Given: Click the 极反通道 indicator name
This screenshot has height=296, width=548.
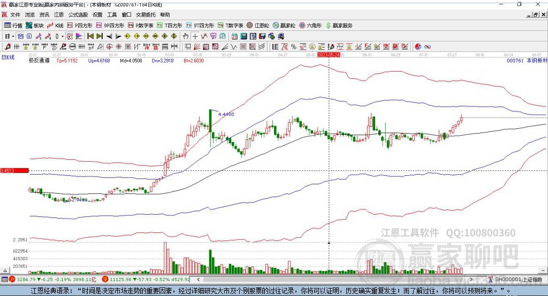Looking at the screenshot, I should coord(39,60).
